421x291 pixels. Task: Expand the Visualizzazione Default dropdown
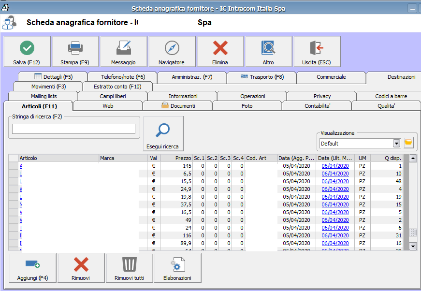[396, 143]
